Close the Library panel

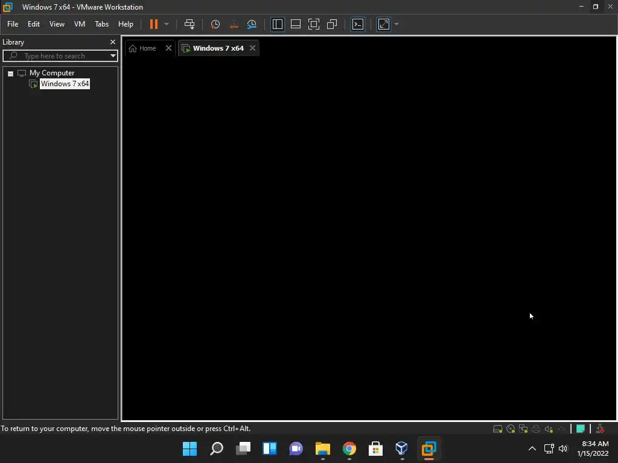(x=113, y=42)
